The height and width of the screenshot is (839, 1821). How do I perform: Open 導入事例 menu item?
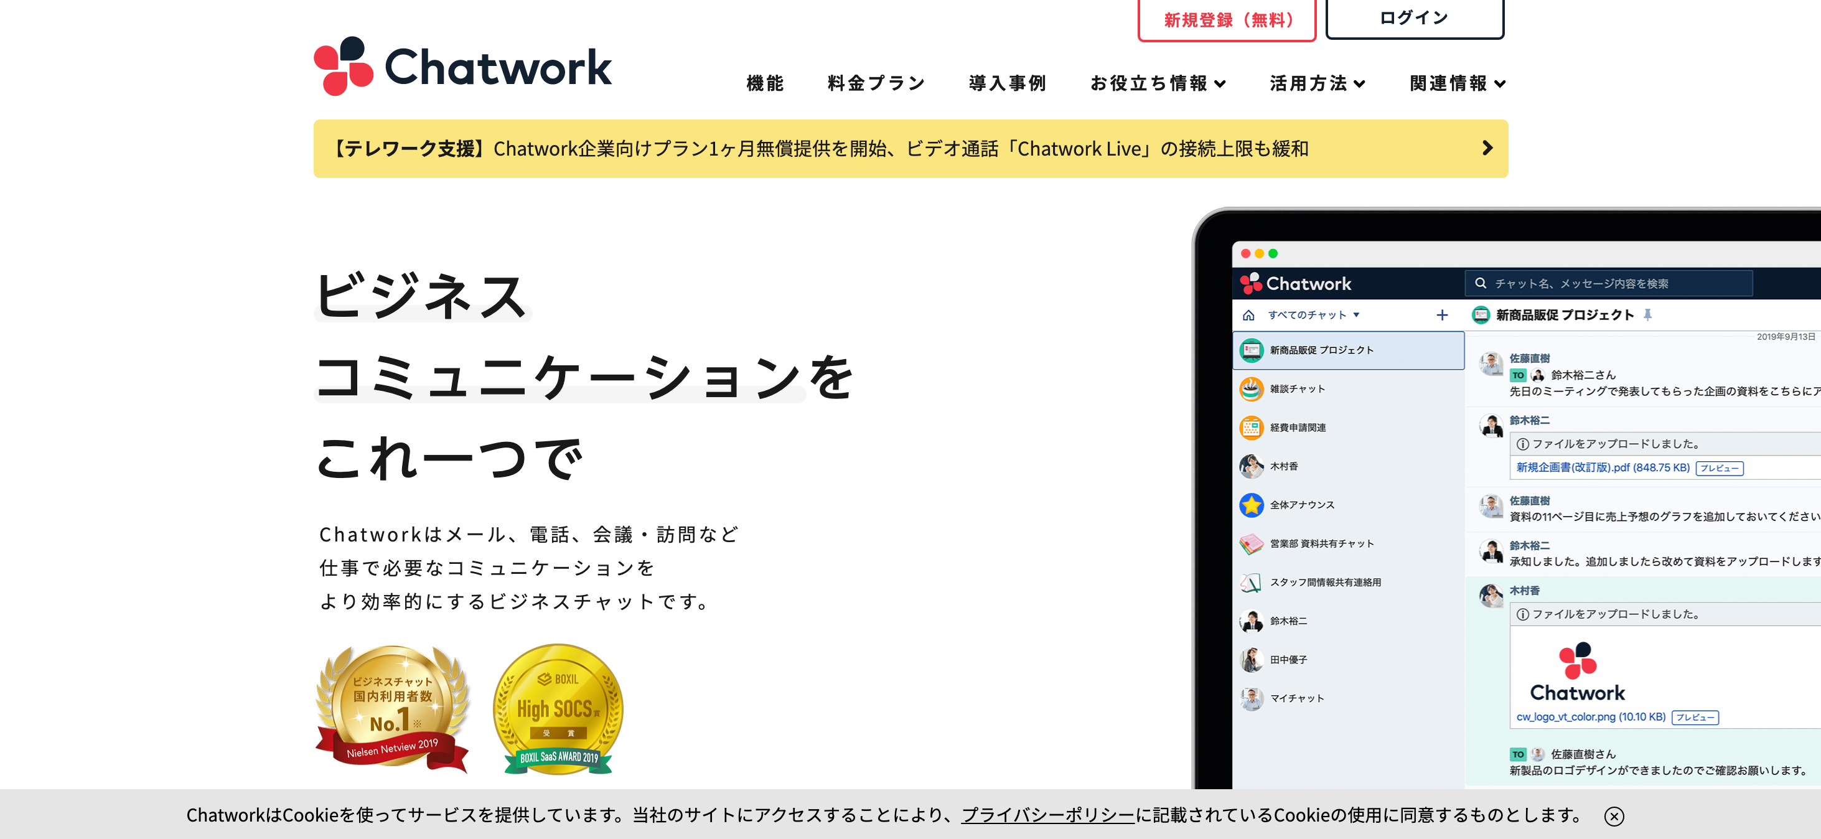1008,83
